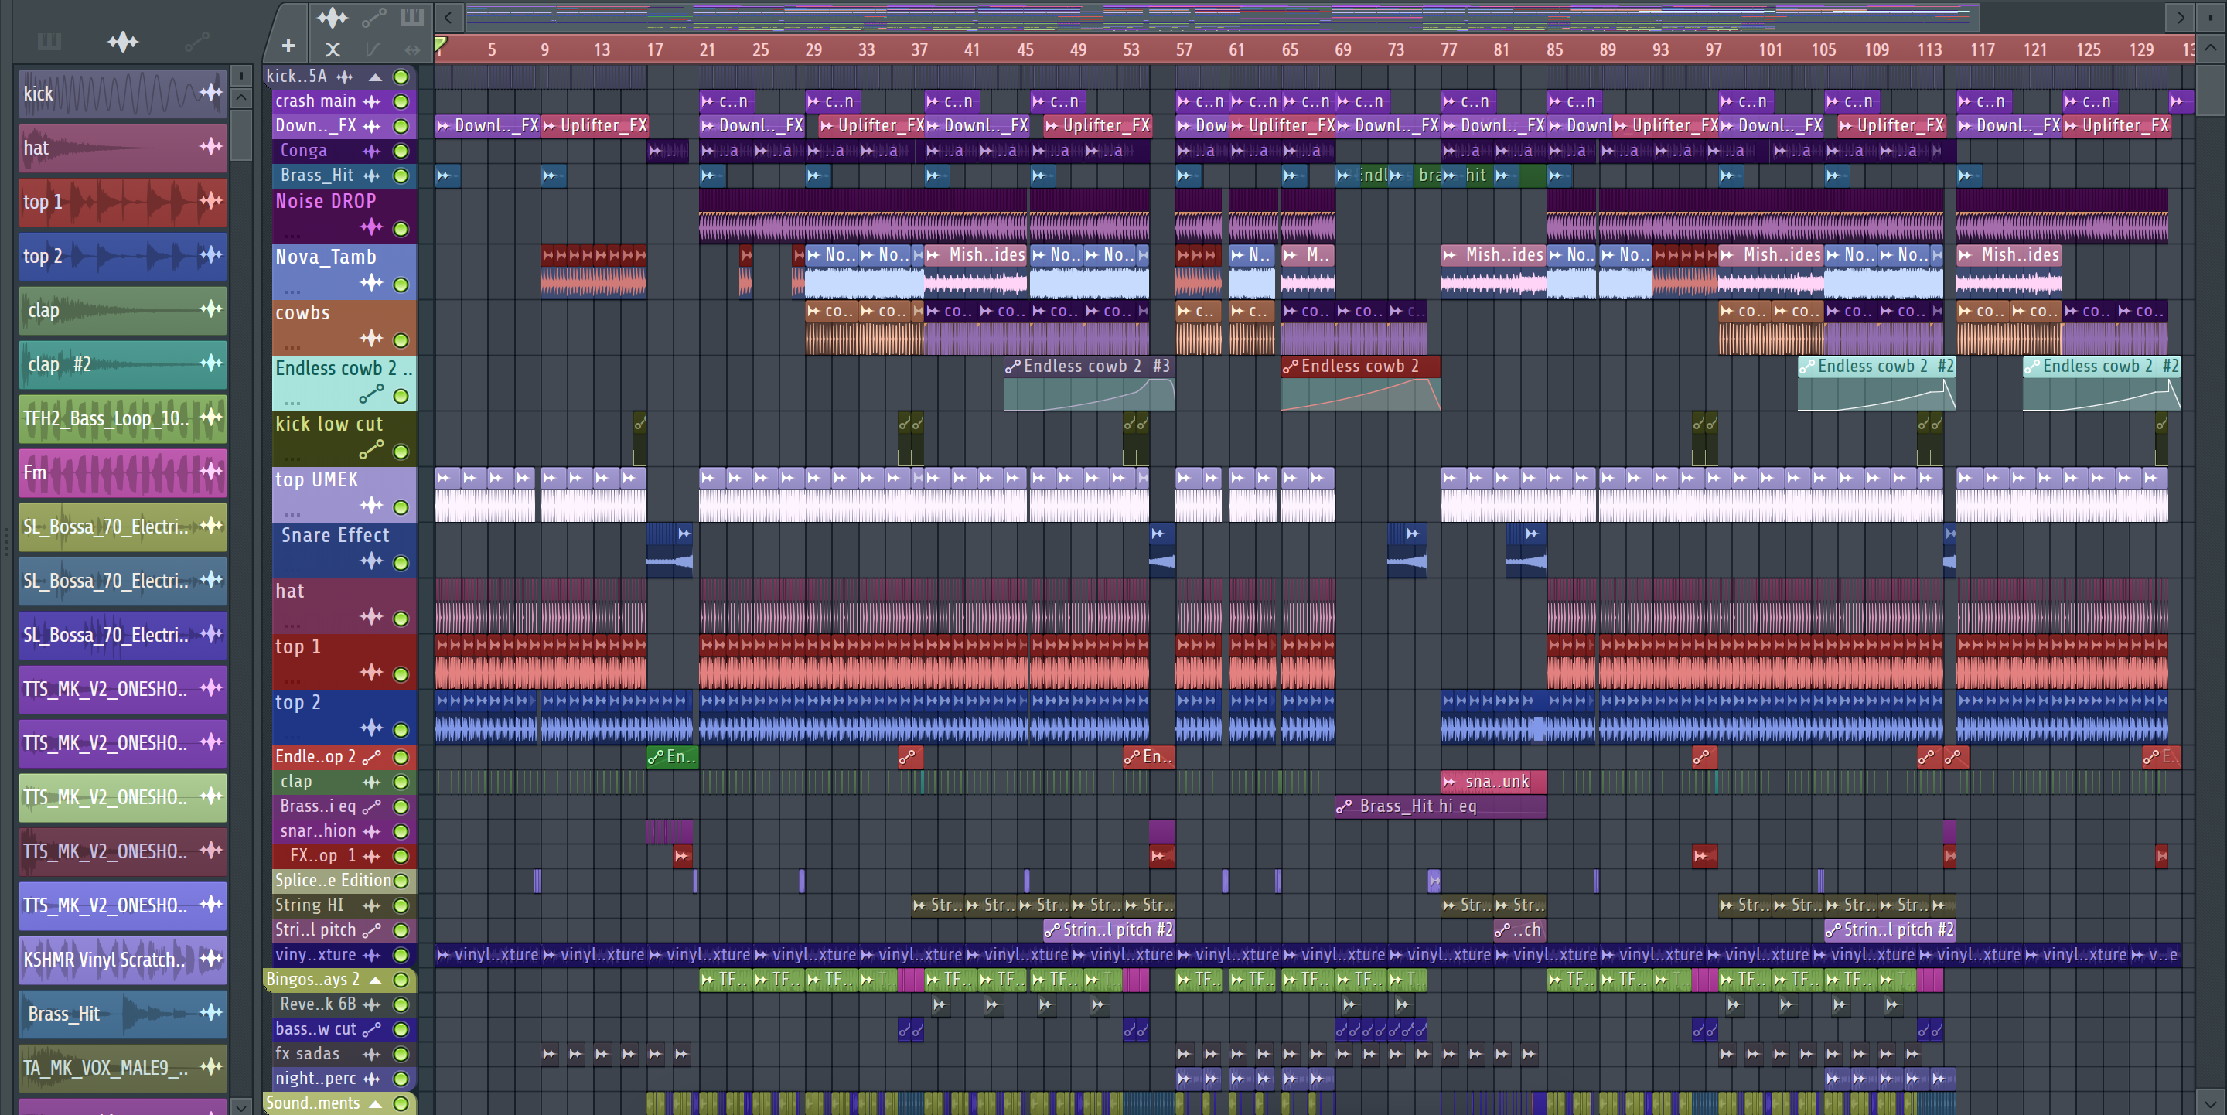Screen dimensions: 2227x1115
Task: Click the timeline right arrow button
Action: point(2180,16)
